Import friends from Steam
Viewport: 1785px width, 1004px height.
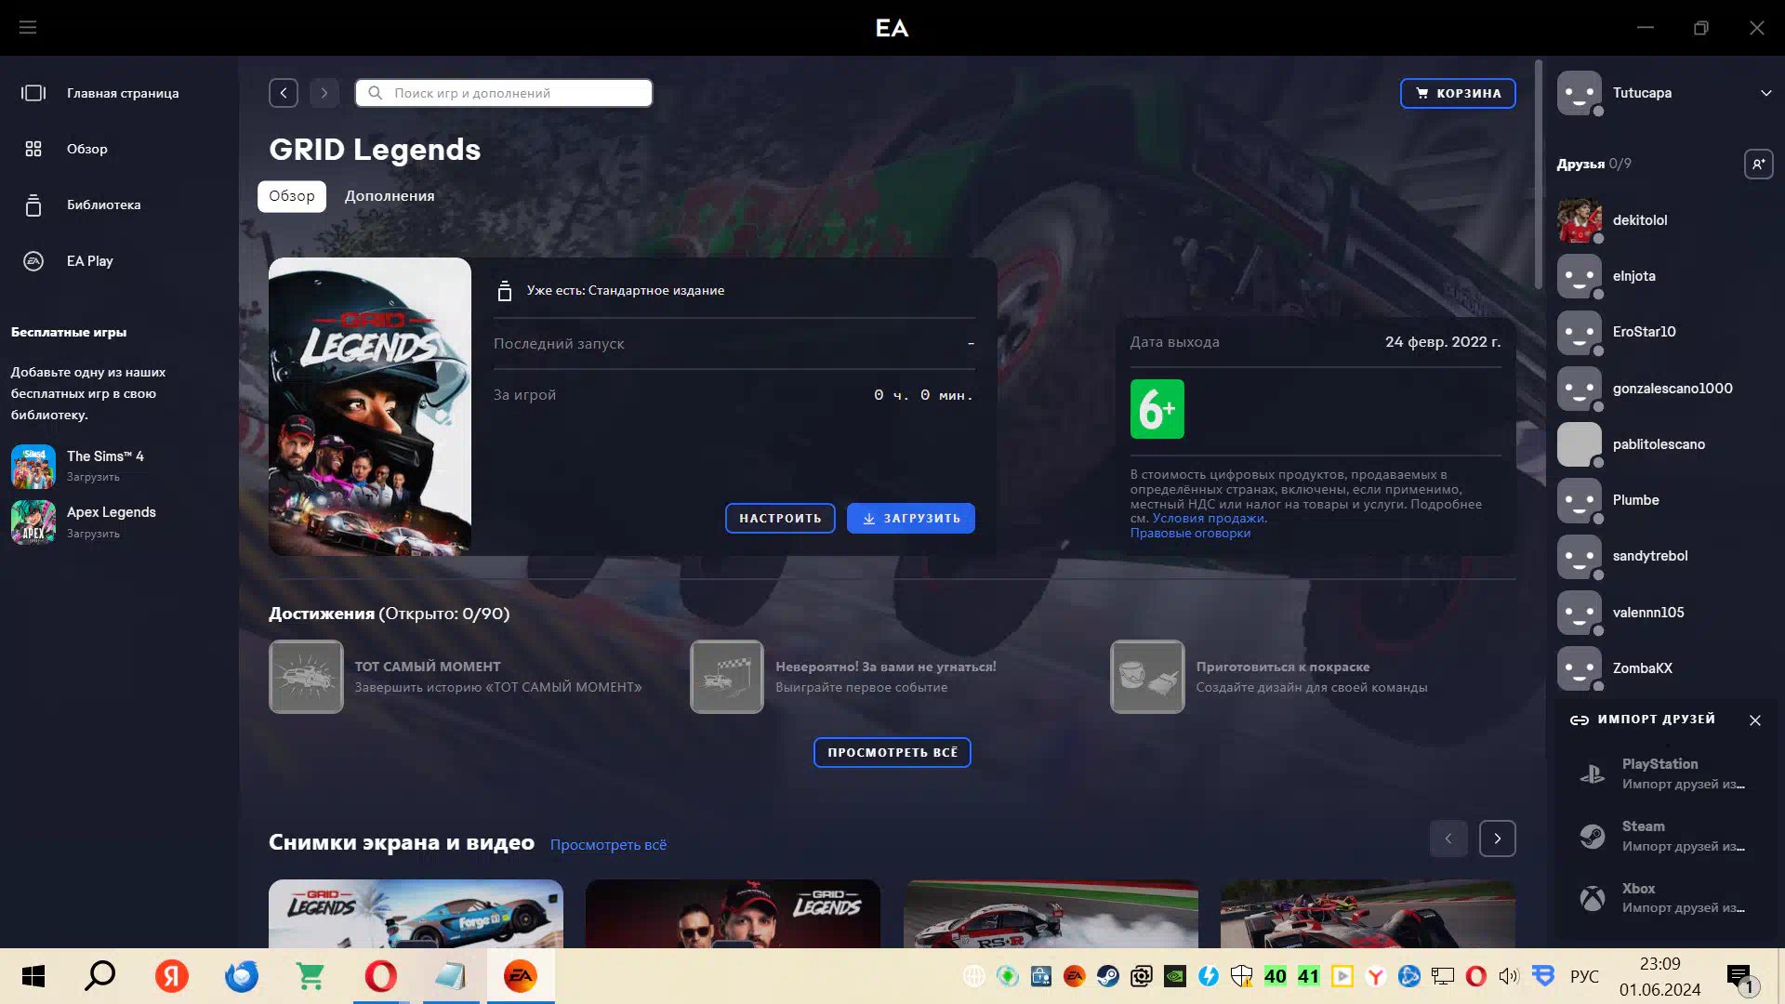(x=1664, y=836)
